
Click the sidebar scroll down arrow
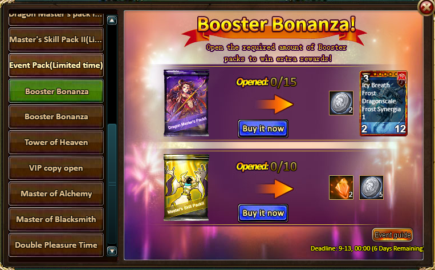112,251
